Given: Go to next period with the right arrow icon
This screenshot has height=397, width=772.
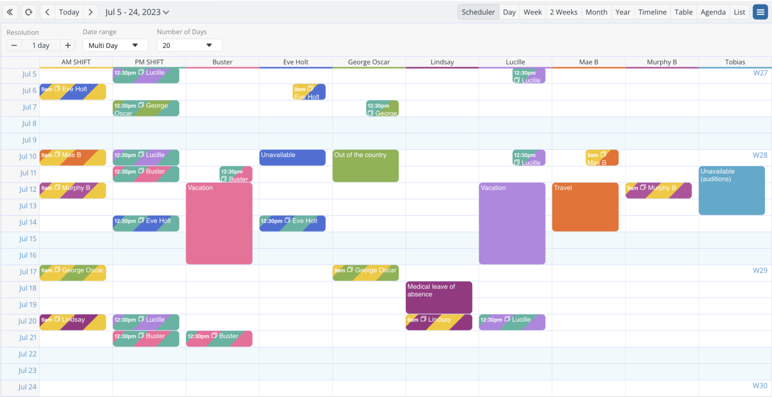Looking at the screenshot, I should pos(89,12).
